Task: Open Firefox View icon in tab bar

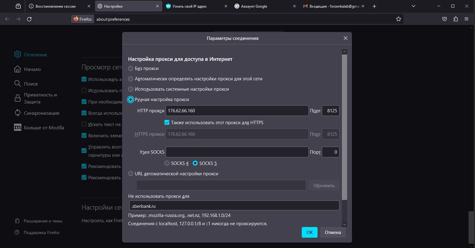Action: [x=18, y=6]
